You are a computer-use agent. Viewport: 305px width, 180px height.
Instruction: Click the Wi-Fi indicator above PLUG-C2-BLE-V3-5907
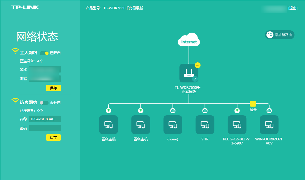[x=237, y=111]
